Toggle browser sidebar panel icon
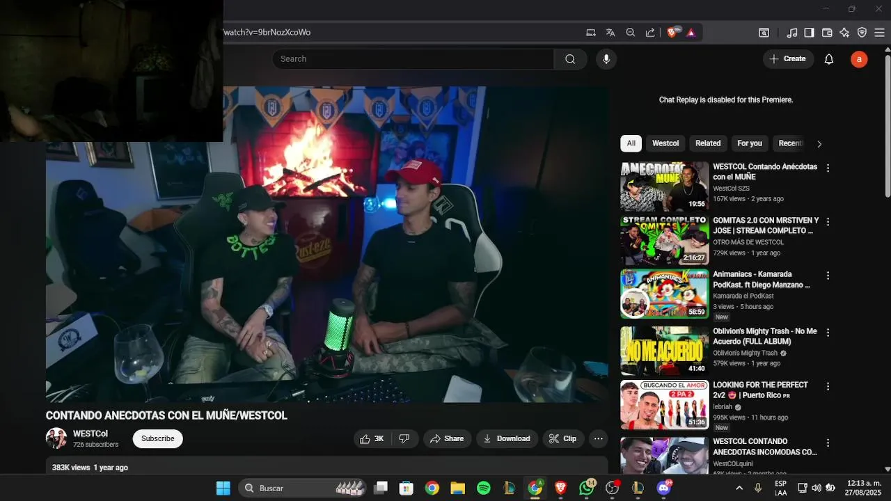The height and width of the screenshot is (501, 891). tap(809, 32)
